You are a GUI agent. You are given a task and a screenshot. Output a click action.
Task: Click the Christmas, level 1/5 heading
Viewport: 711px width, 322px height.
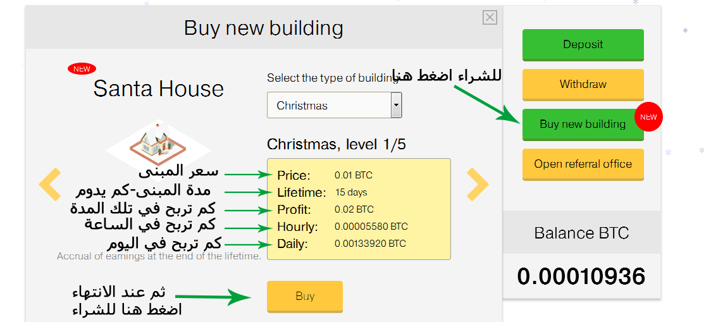[x=337, y=144]
